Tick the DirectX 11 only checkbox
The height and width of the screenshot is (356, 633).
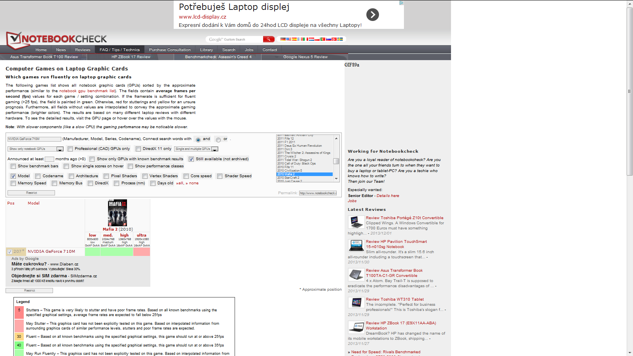click(x=138, y=149)
